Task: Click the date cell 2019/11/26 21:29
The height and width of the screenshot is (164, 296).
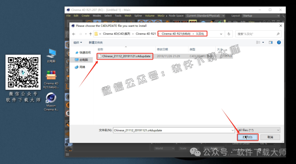Action: pyautogui.click(x=169, y=56)
